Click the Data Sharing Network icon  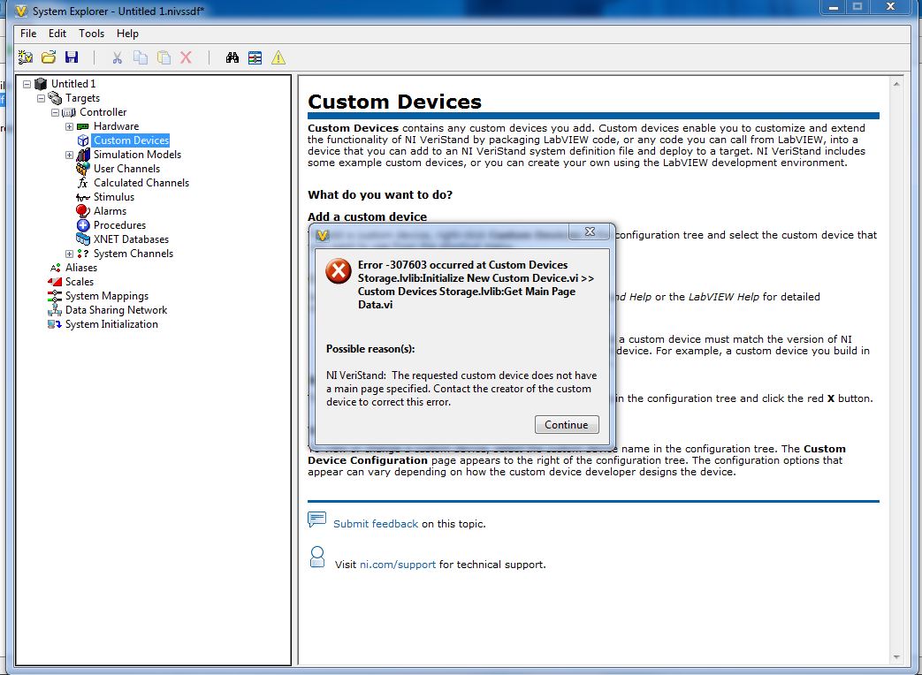55,310
